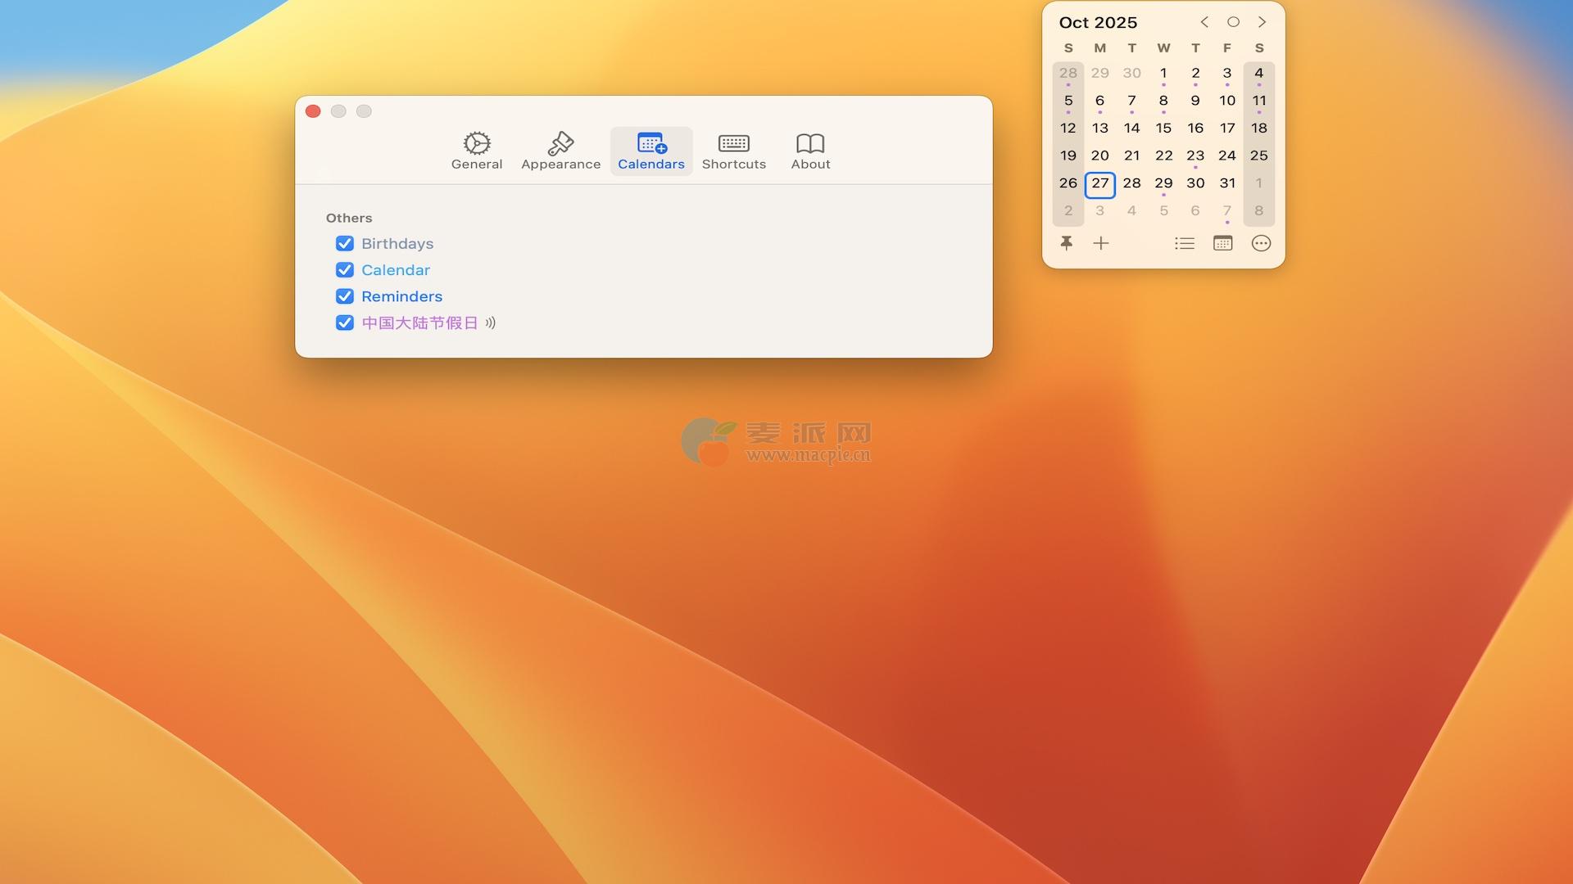Open the General preferences tab
Screen dimensions: 1573x884
point(477,151)
